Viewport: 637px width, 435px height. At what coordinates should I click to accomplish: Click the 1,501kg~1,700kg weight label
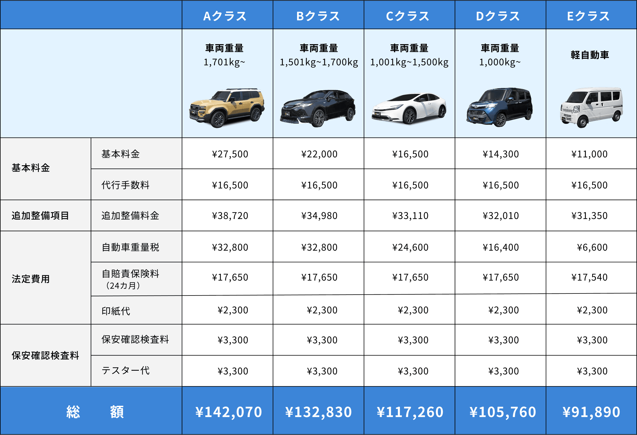pos(319,62)
